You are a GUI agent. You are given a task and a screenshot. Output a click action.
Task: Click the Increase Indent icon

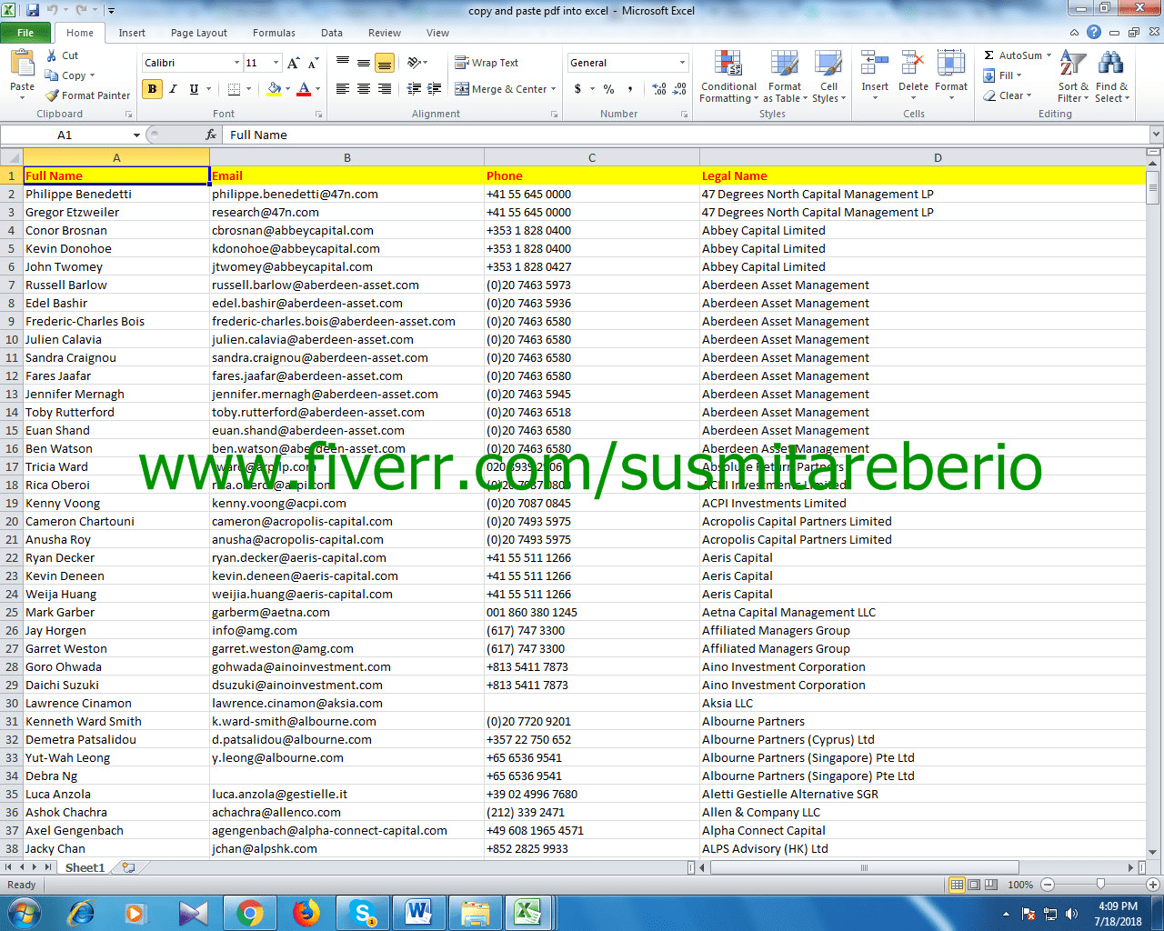(x=435, y=89)
